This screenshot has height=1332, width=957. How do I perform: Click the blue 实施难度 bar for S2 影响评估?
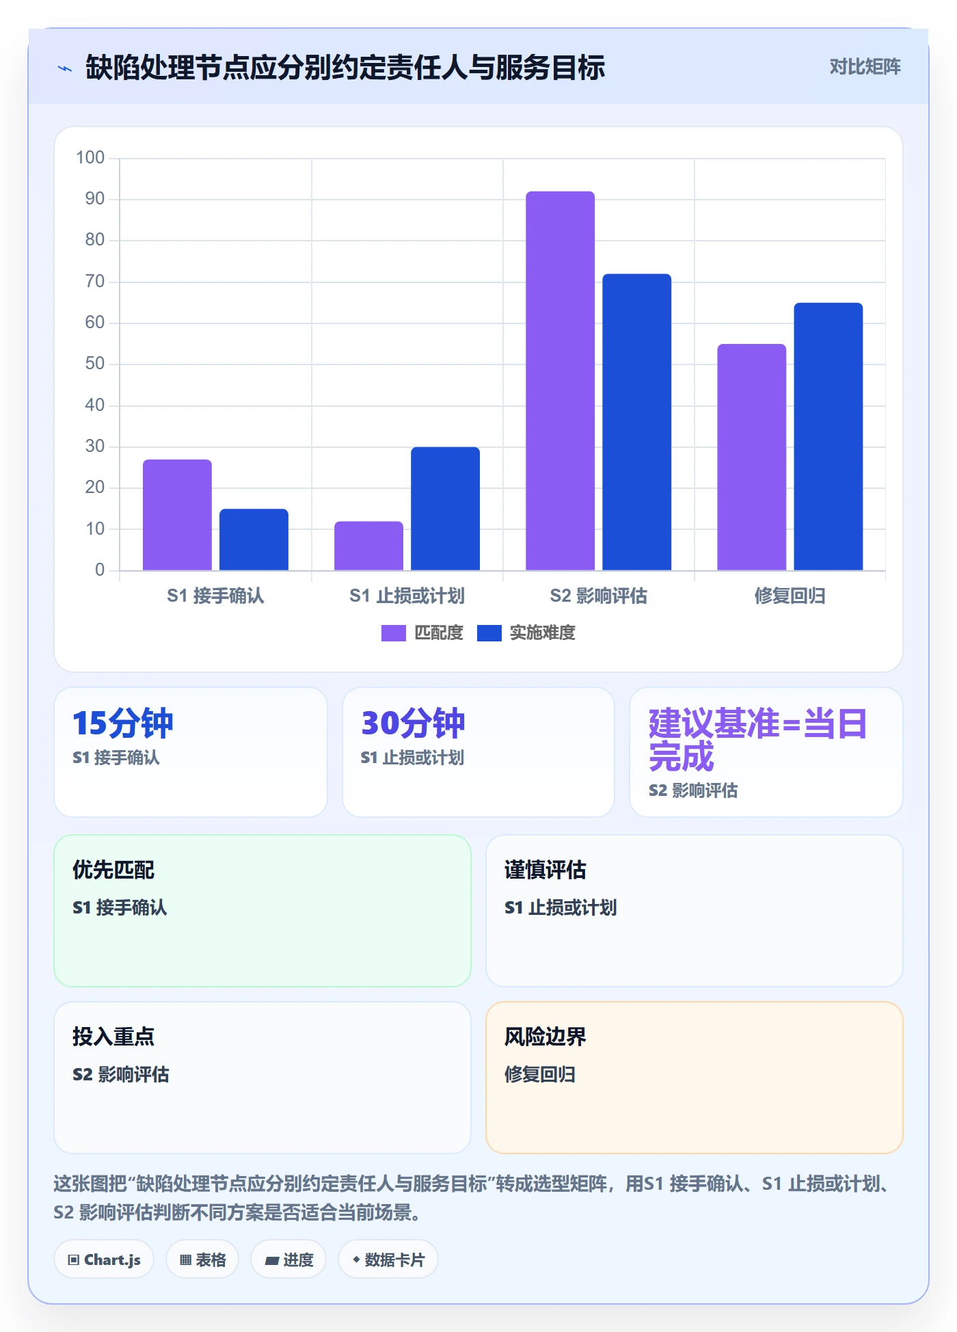pos(636,421)
